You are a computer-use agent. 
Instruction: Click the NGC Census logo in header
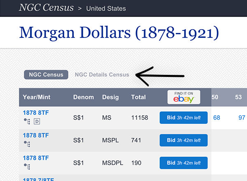point(47,8)
